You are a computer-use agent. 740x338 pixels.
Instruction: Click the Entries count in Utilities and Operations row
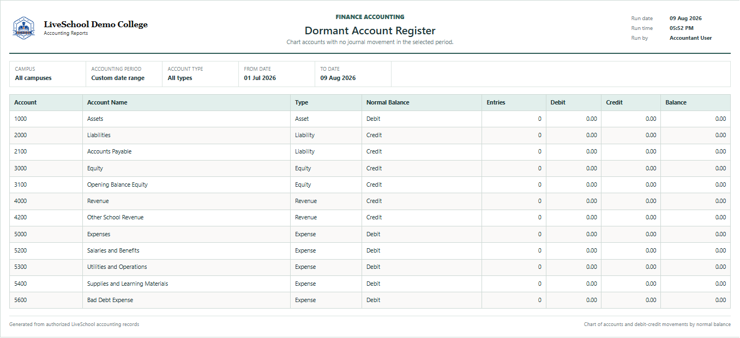540,267
